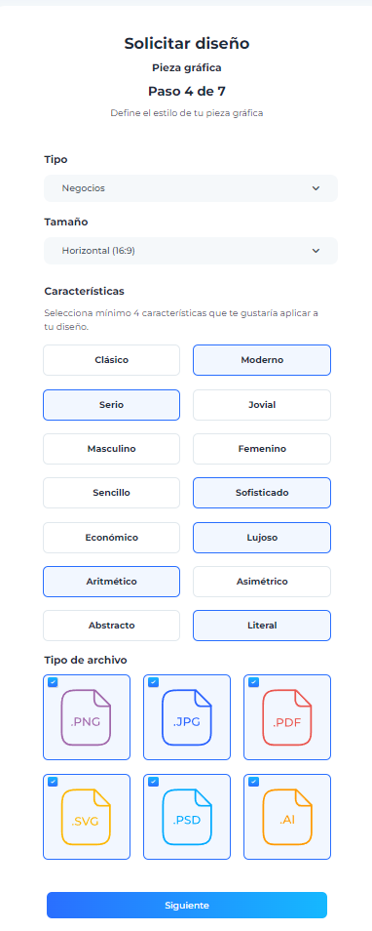Select the Abstracto characteristic
This screenshot has height=931, width=372.
click(x=111, y=626)
